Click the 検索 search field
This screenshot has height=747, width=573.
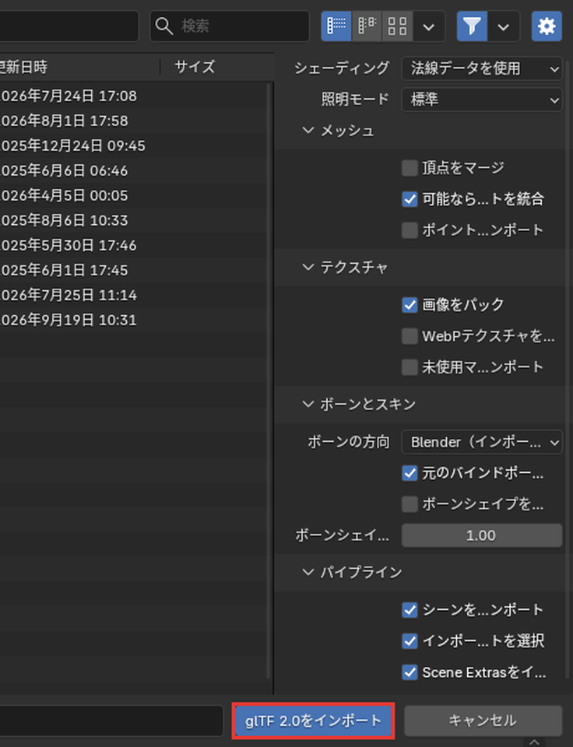coord(230,26)
